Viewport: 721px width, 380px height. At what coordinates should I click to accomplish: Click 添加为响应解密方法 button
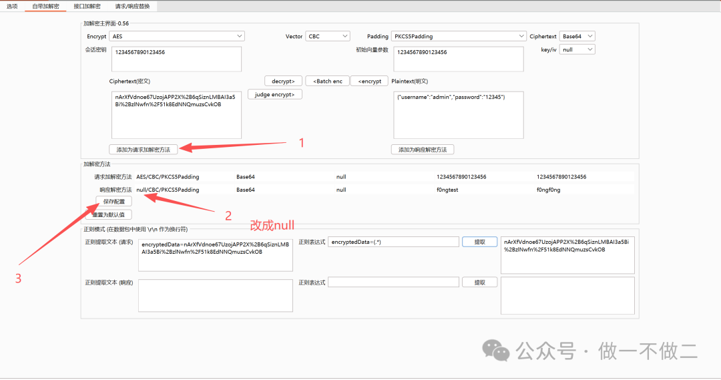click(x=422, y=150)
